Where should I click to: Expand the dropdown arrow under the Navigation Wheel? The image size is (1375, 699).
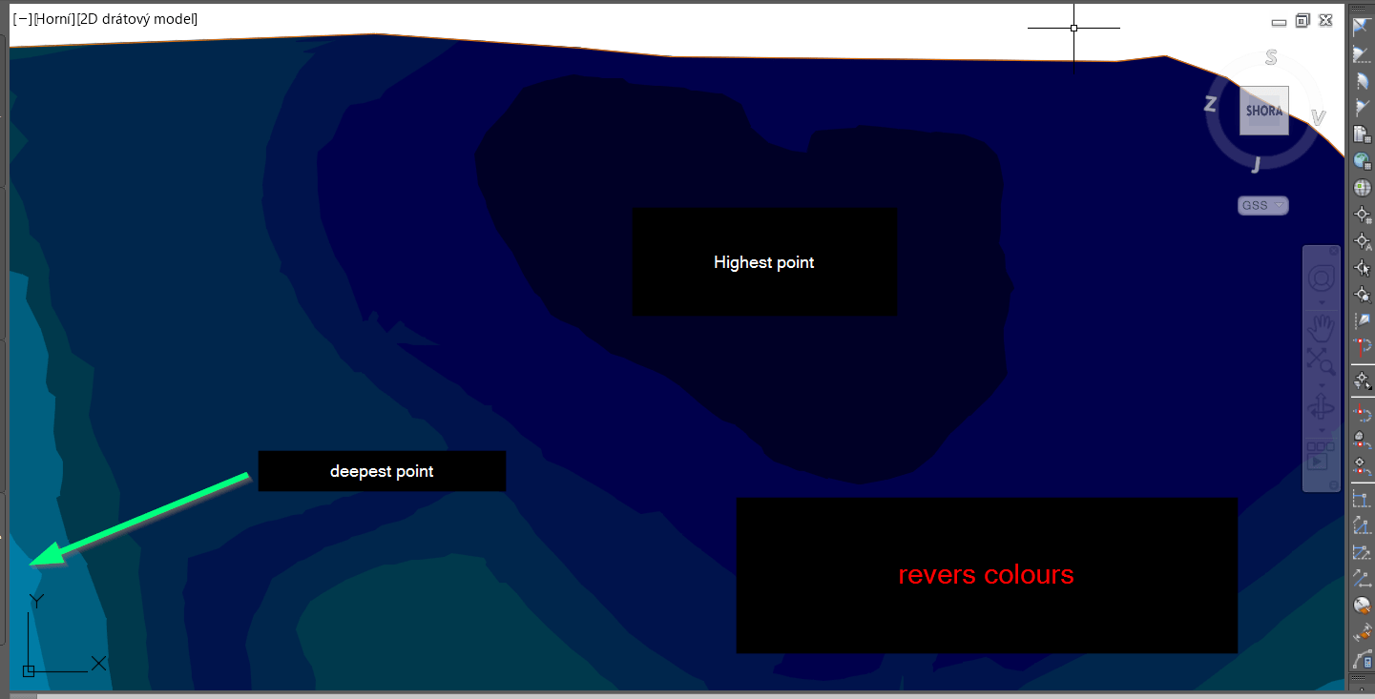[1322, 302]
